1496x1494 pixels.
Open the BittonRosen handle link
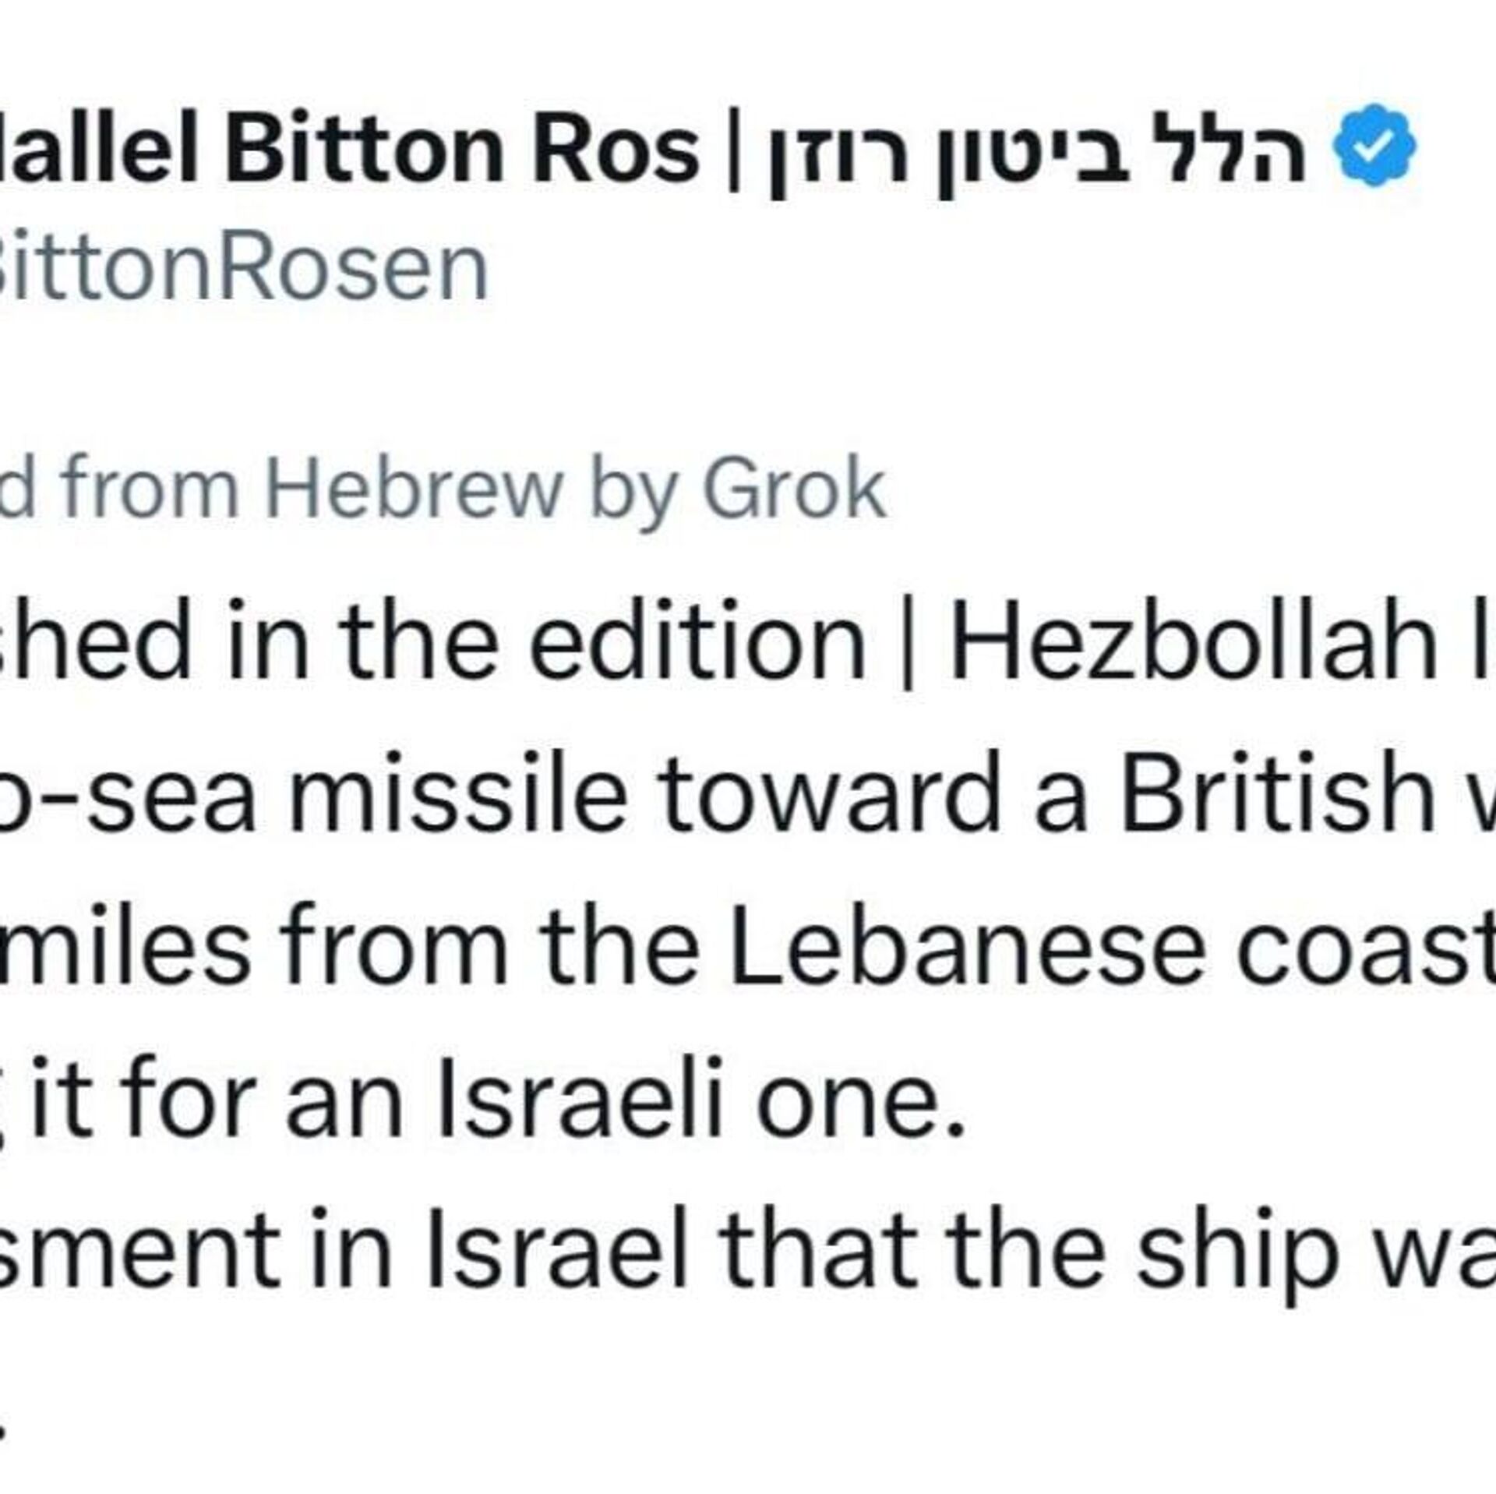[x=243, y=269]
